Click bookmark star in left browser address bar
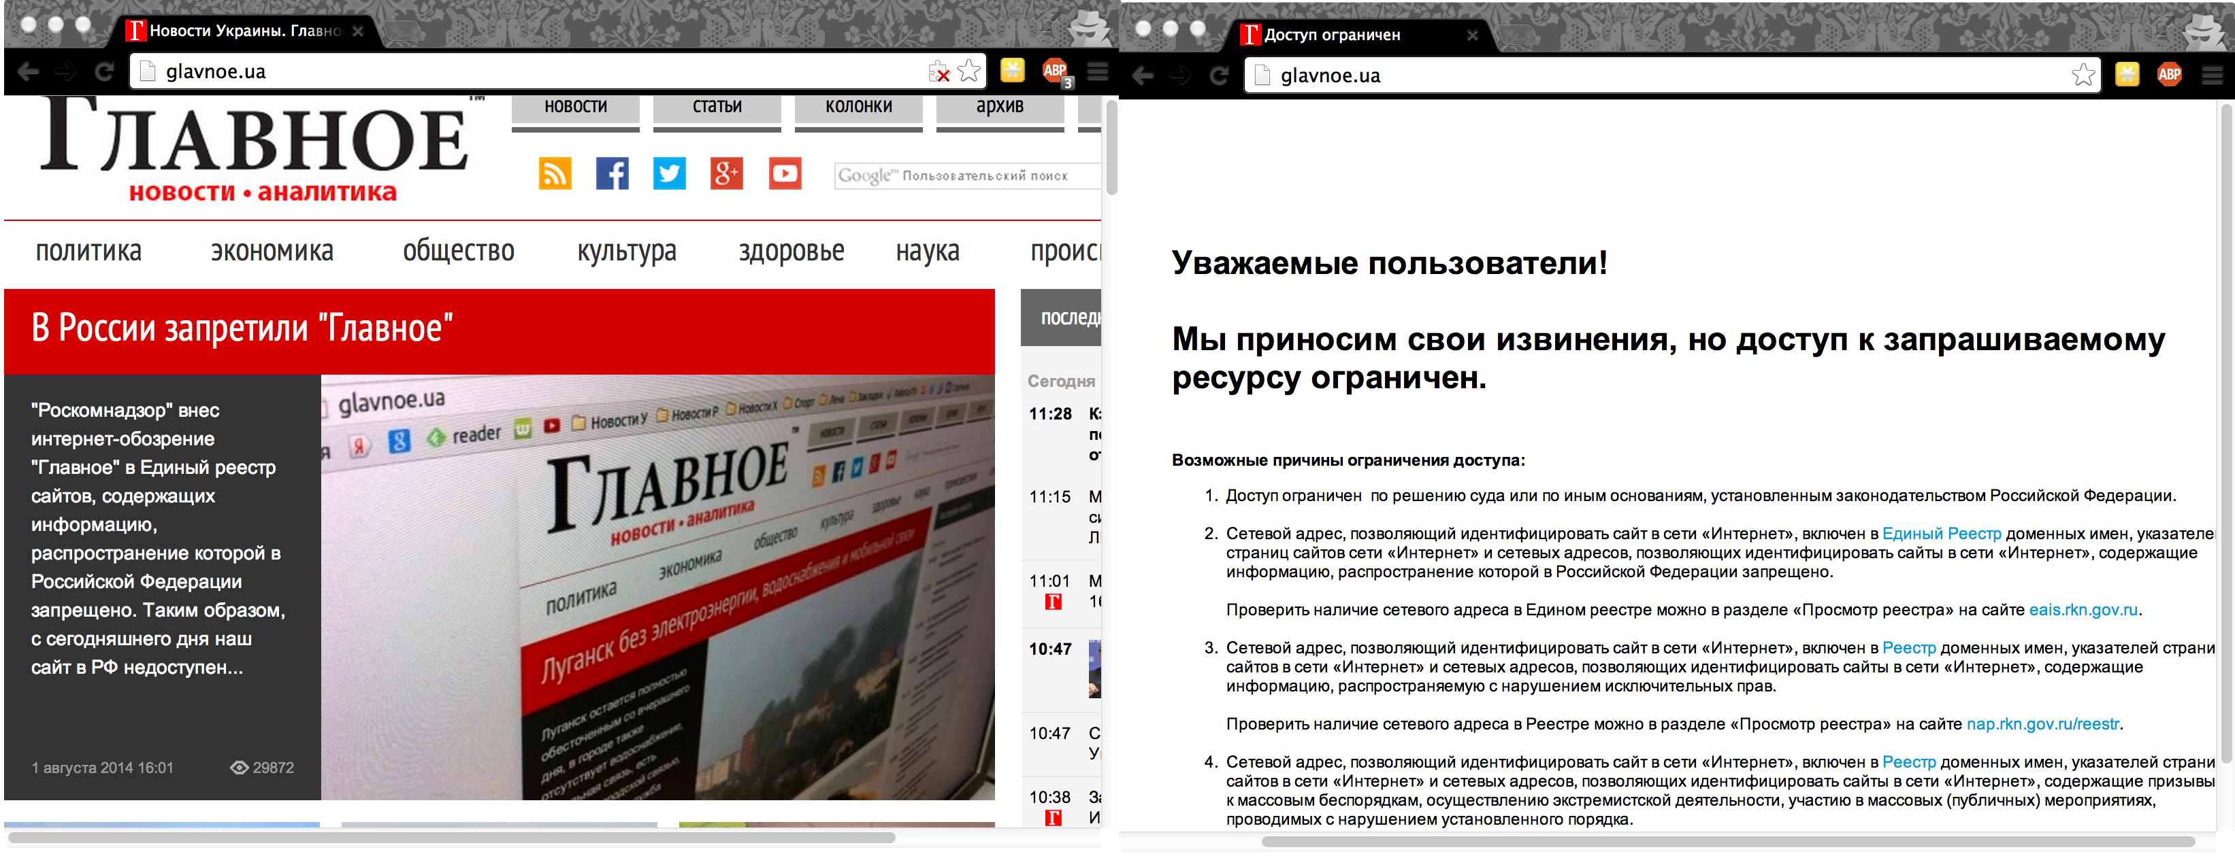Screen dimensions: 2235x856 [969, 71]
